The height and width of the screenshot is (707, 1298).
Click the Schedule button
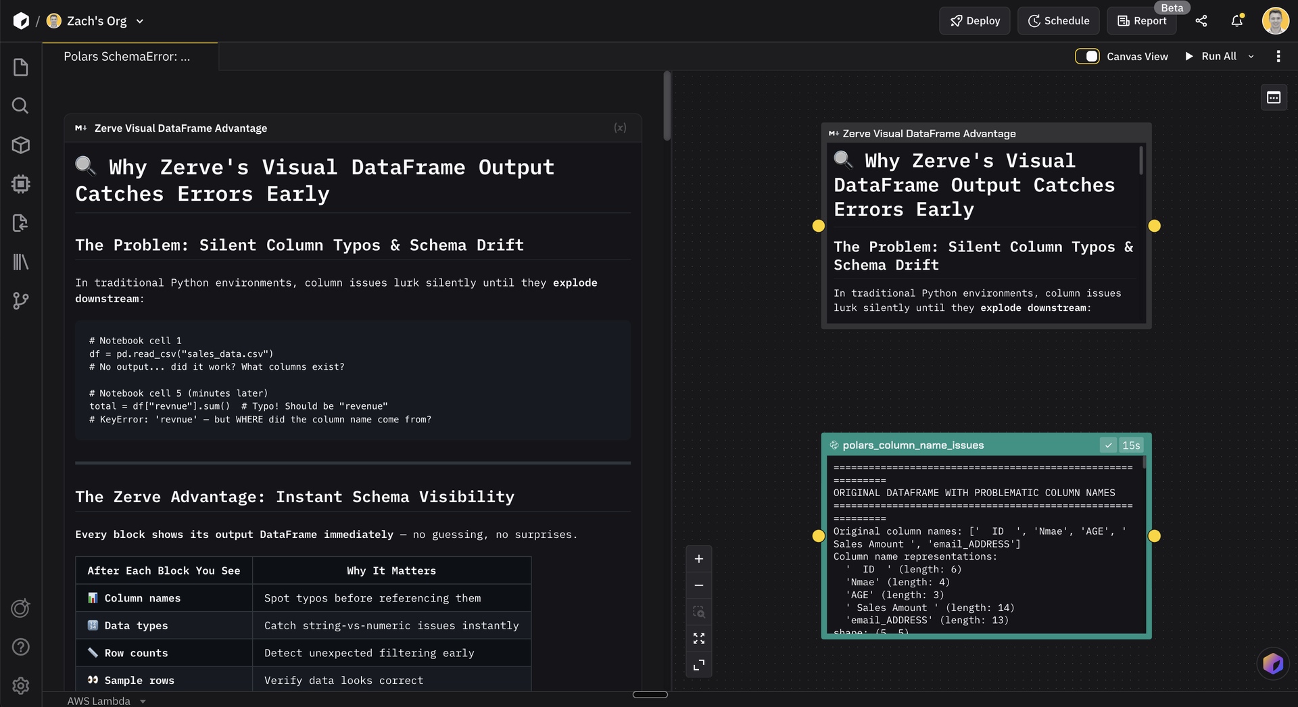(x=1058, y=21)
